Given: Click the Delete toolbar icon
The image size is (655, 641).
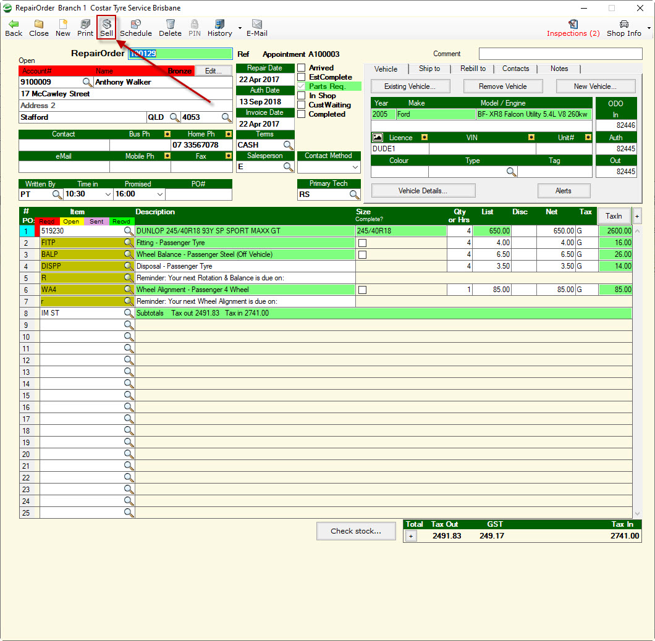Looking at the screenshot, I should pyautogui.click(x=170, y=28).
